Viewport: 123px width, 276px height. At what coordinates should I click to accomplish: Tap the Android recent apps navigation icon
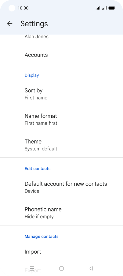tap(32, 268)
